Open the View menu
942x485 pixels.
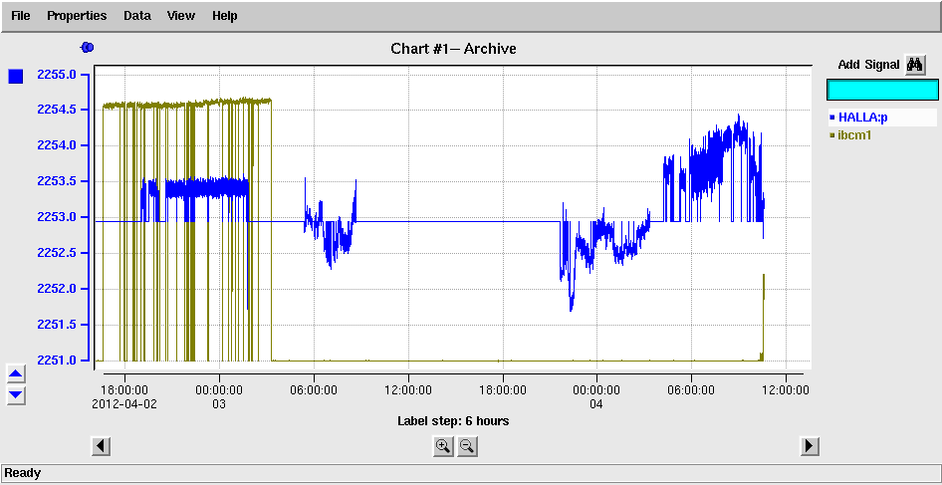[x=181, y=16]
